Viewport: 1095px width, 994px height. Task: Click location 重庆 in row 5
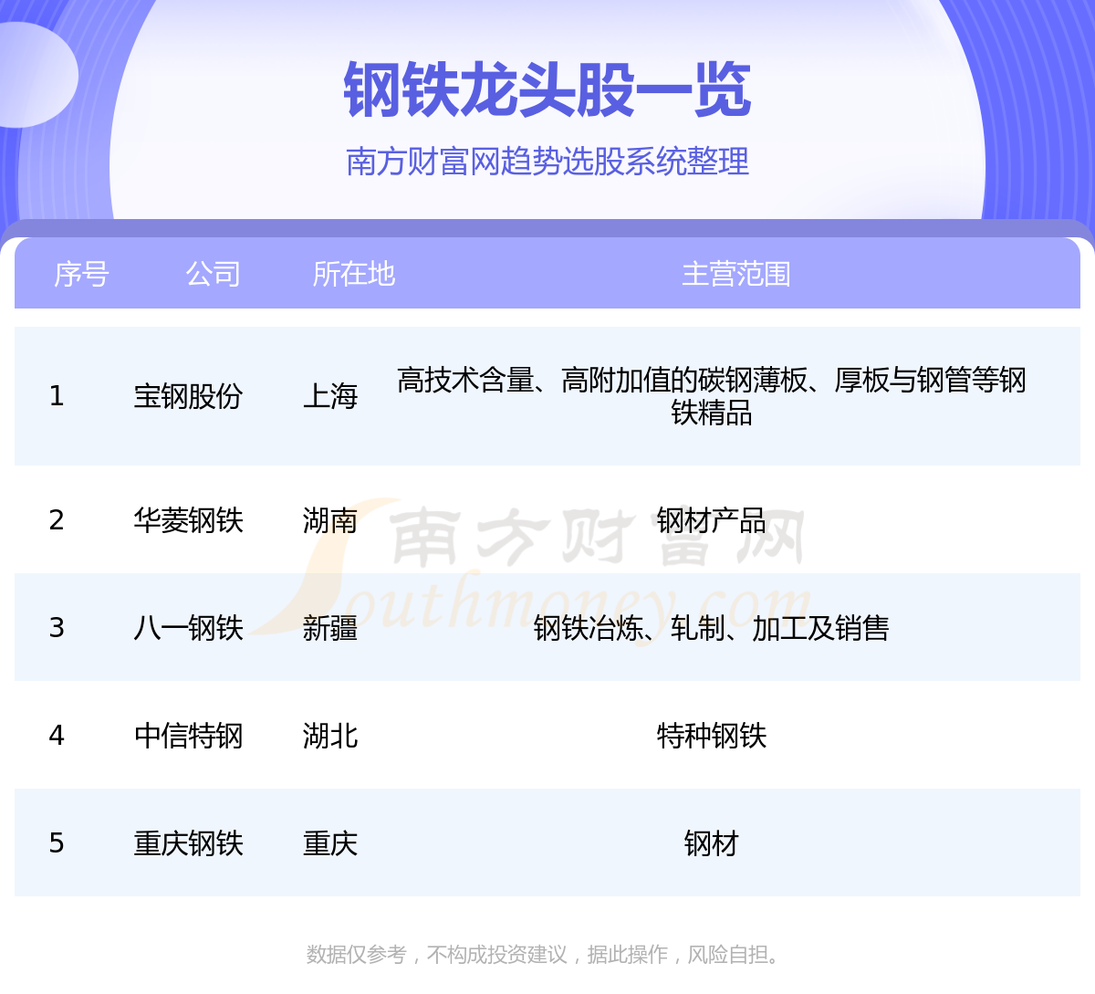330,843
